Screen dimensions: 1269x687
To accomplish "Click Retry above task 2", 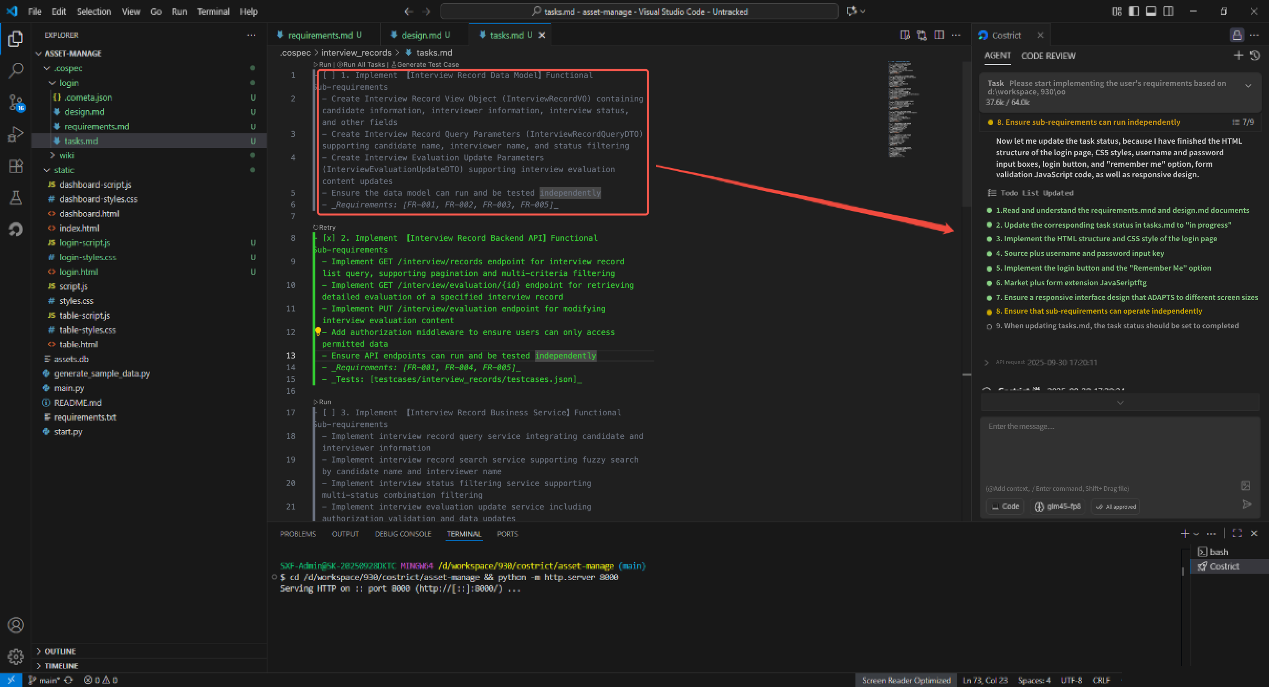I will [324, 227].
